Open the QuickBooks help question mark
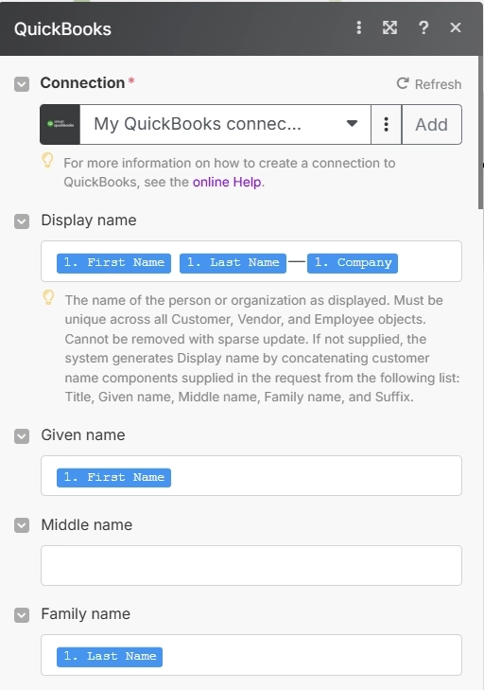This screenshot has height=690, width=484. [x=423, y=27]
